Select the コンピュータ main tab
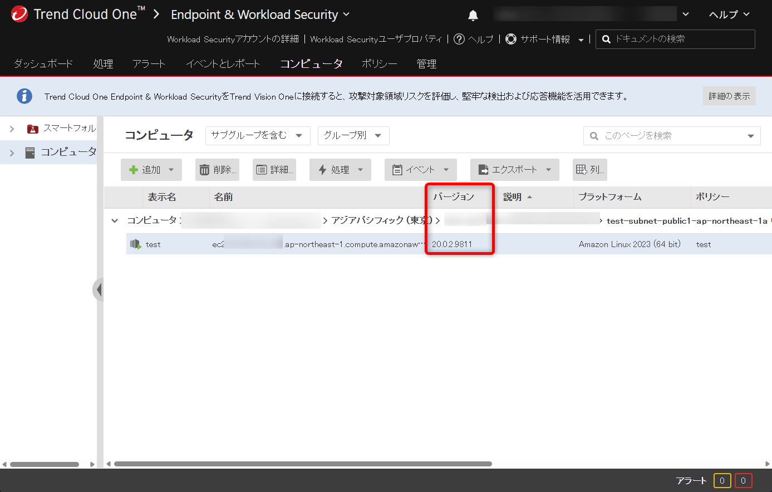The width and height of the screenshot is (772, 492). coord(311,64)
